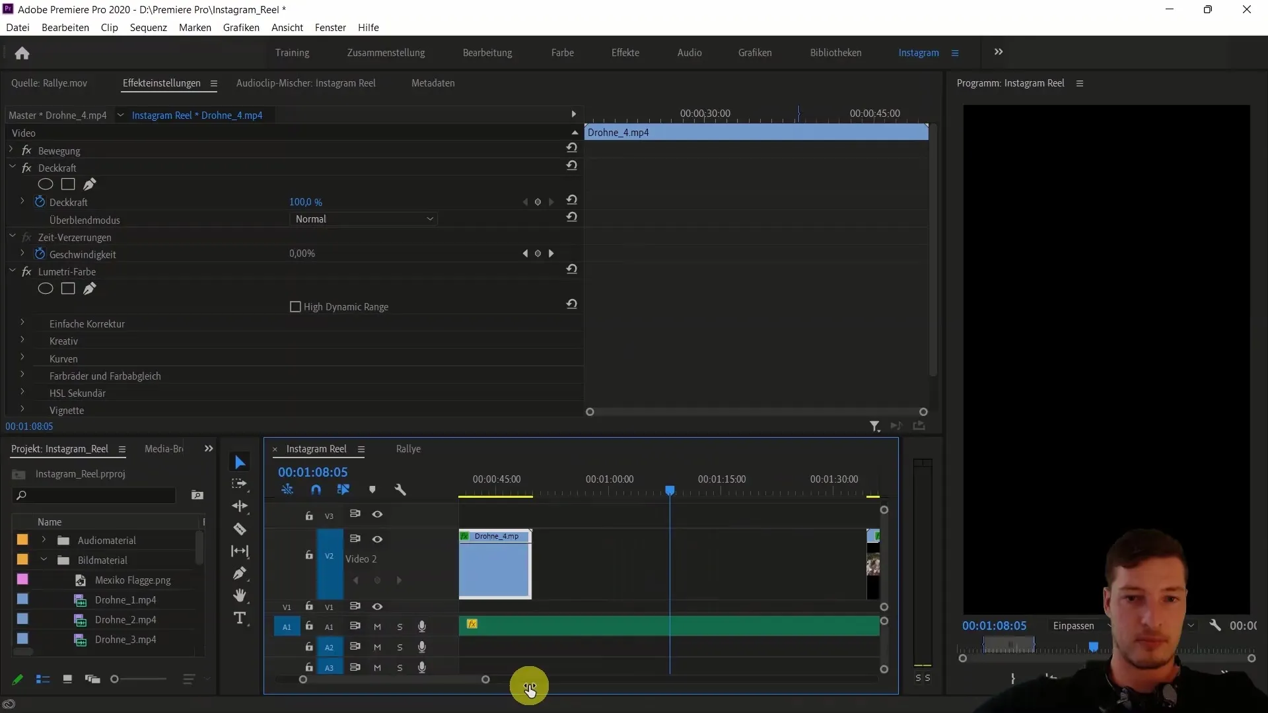Reset the Überblendmodus parameter
Image resolution: width=1268 pixels, height=713 pixels.
click(x=572, y=217)
